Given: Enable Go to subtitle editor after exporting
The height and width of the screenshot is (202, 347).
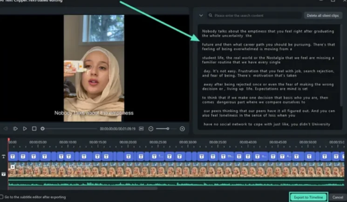Looking at the screenshot, I should [2, 197].
